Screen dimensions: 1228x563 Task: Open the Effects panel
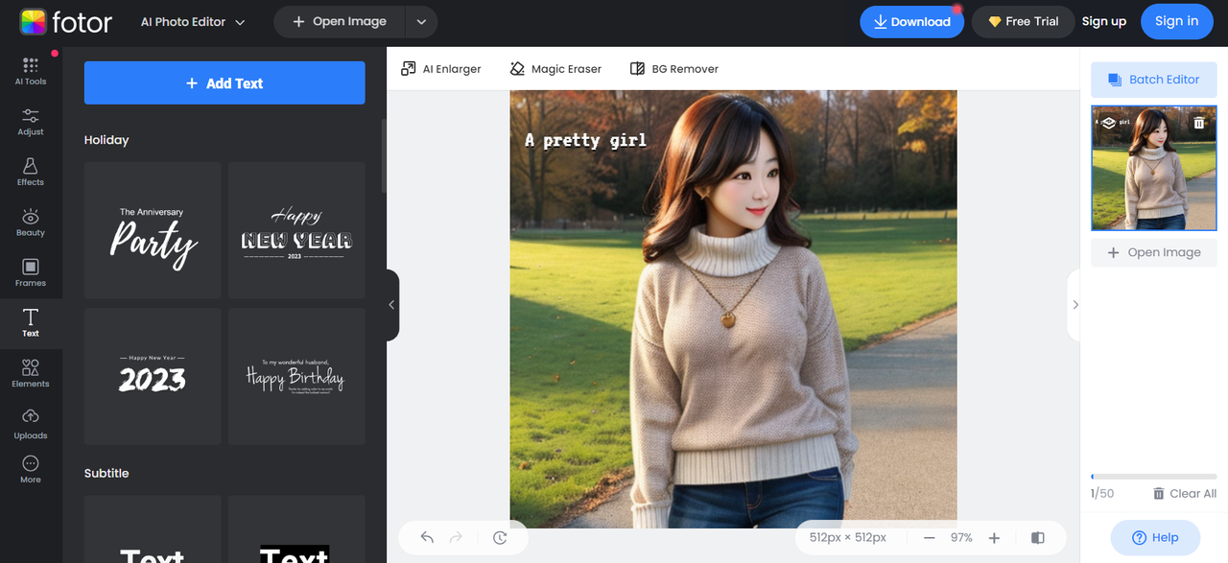coord(31,172)
